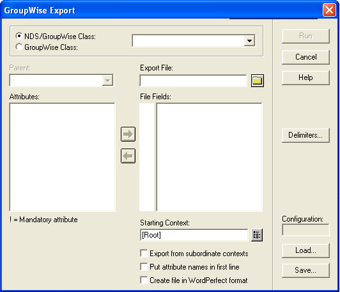
Task: Open the Help button
Action: (305, 77)
